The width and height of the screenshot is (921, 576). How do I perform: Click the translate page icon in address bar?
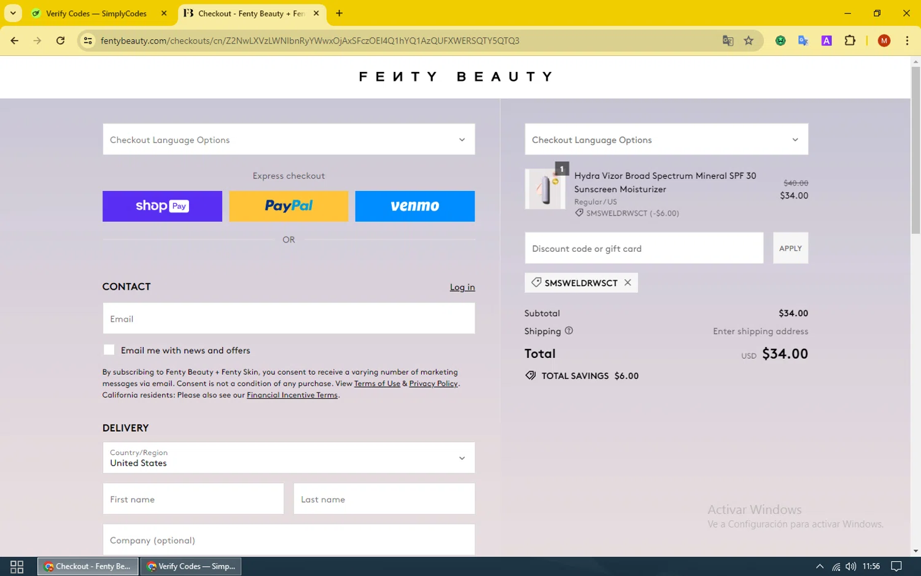(728, 41)
